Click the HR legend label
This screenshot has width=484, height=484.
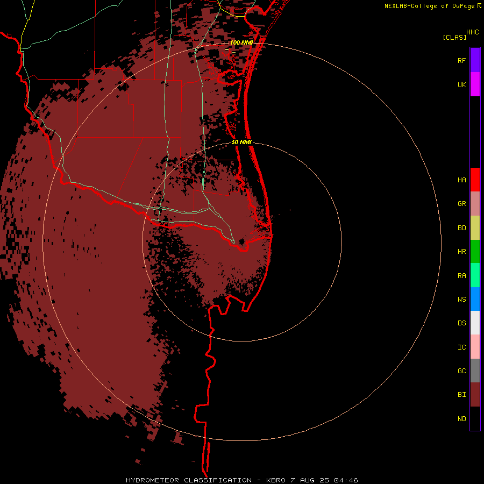(461, 252)
